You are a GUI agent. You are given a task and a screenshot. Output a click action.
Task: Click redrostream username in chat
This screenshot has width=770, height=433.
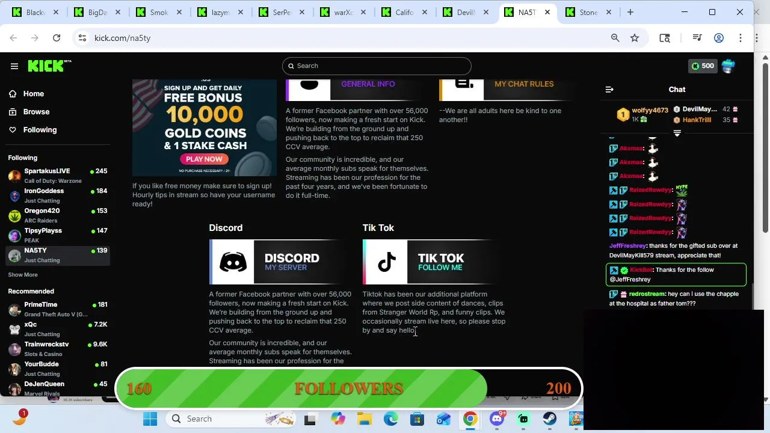point(647,294)
